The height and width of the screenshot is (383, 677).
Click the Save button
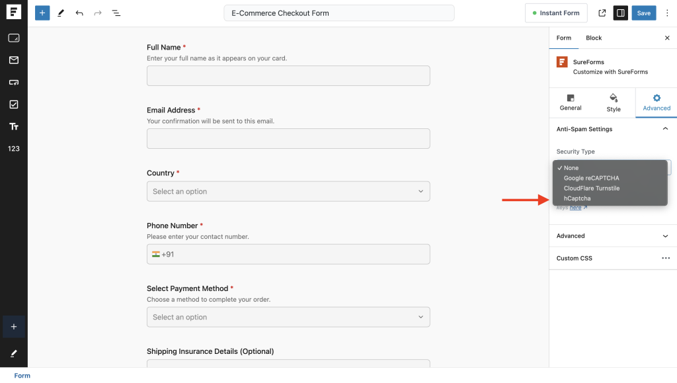[643, 13]
